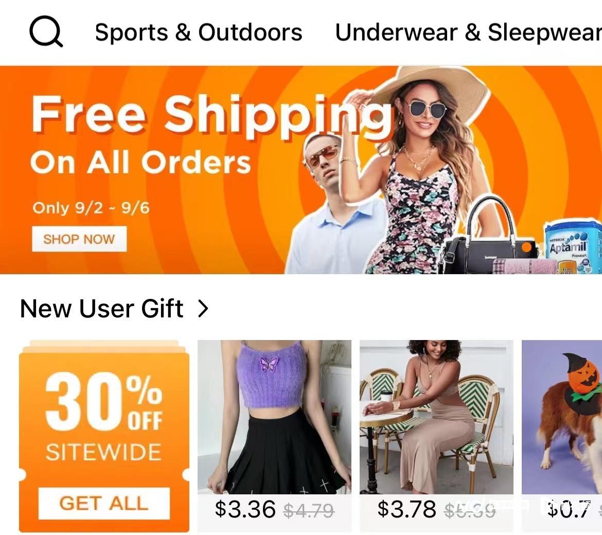This screenshot has width=602, height=535.
Task: Tap the Only 9/2 - 9/6 date text
Action: pyautogui.click(x=91, y=208)
